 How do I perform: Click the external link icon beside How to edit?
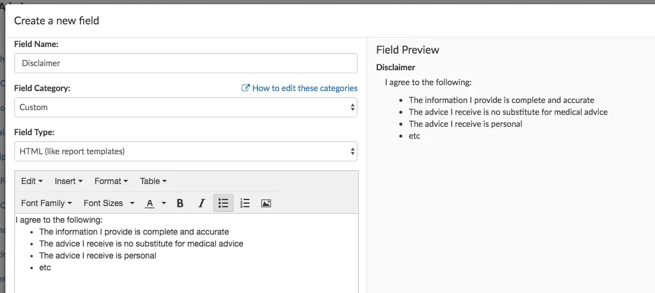point(245,88)
